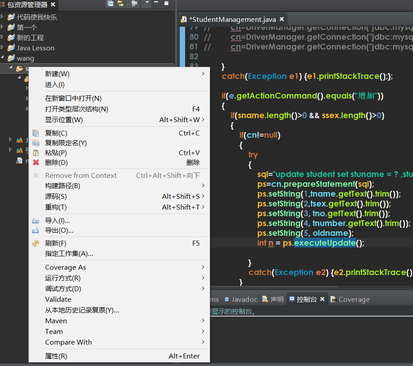Image resolution: width=413 pixels, height=366 pixels.
Task: Click the icon beside 复制限定名(Y)
Action: tap(36, 143)
